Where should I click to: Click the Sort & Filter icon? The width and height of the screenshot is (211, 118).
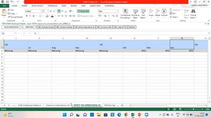[187, 11]
